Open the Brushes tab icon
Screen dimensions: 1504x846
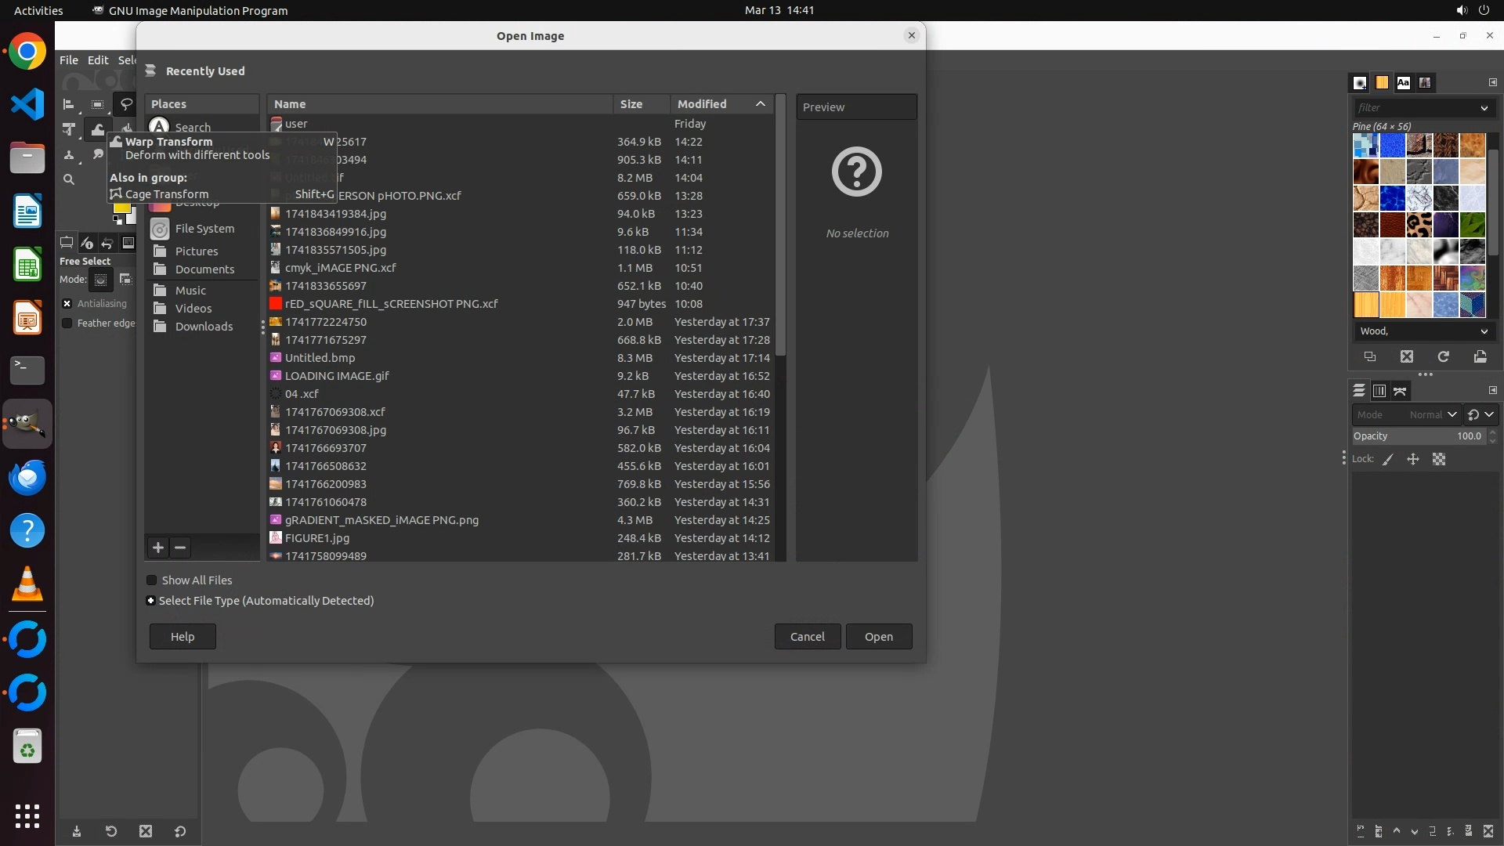pyautogui.click(x=1360, y=82)
